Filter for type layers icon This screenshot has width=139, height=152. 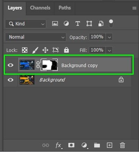(x=77, y=24)
